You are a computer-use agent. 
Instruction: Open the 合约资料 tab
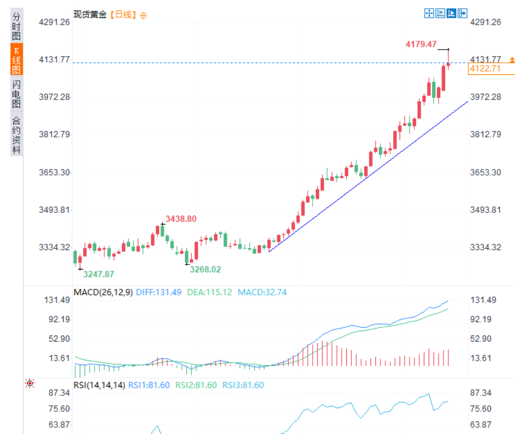16,135
